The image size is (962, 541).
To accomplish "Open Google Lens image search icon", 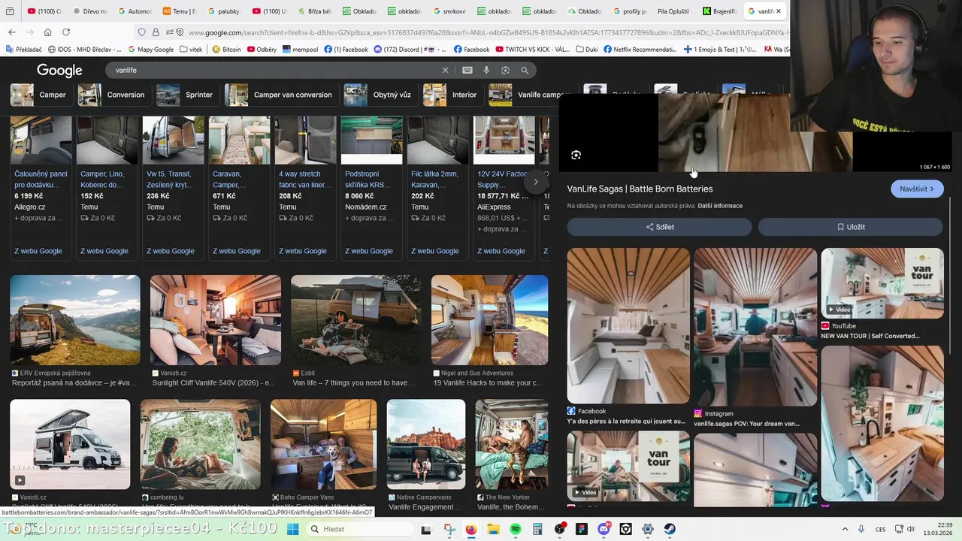I will click(x=506, y=70).
